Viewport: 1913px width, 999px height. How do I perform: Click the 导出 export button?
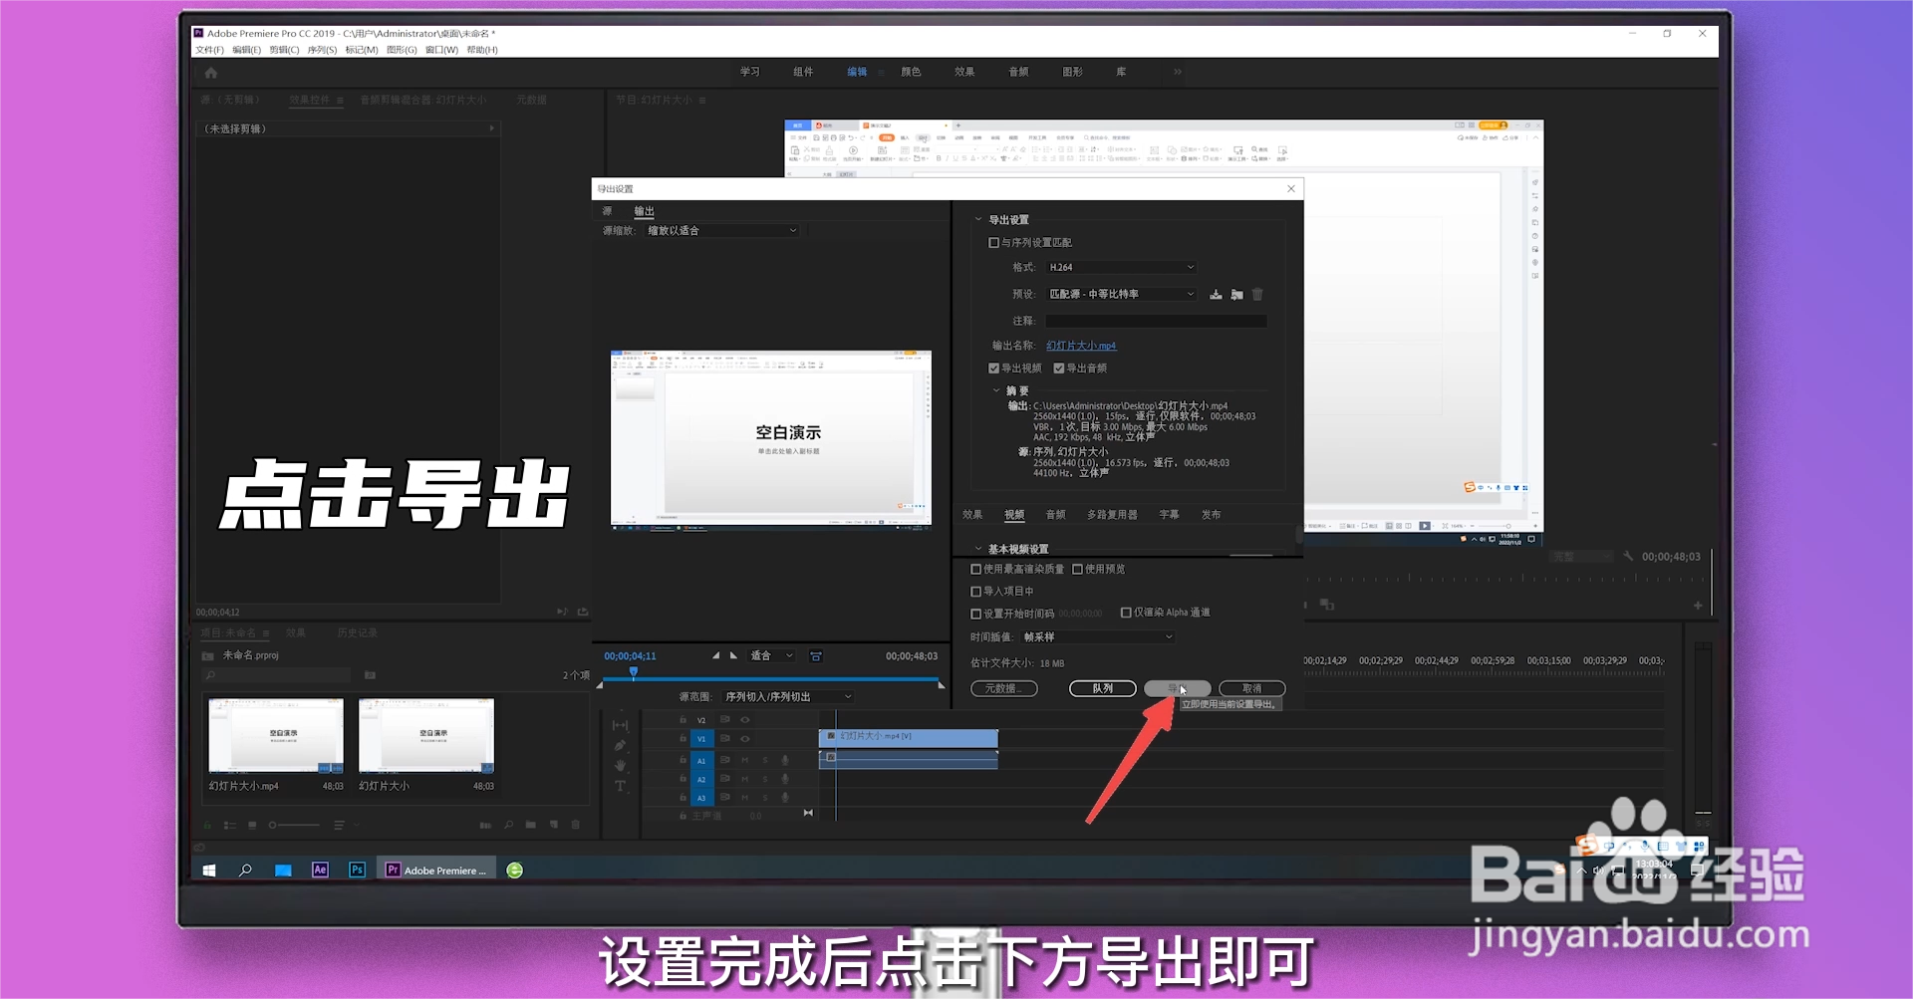click(1178, 688)
